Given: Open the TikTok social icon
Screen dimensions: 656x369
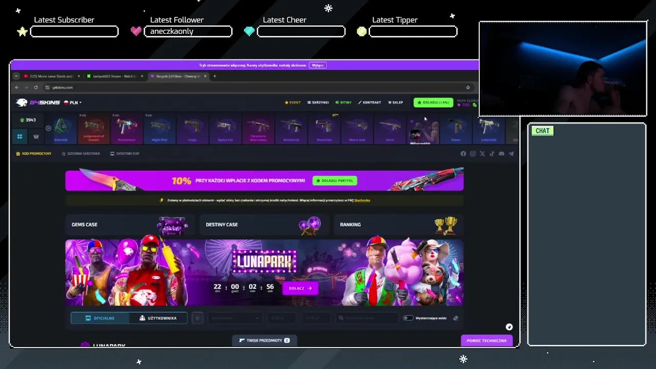Looking at the screenshot, I should [492, 154].
